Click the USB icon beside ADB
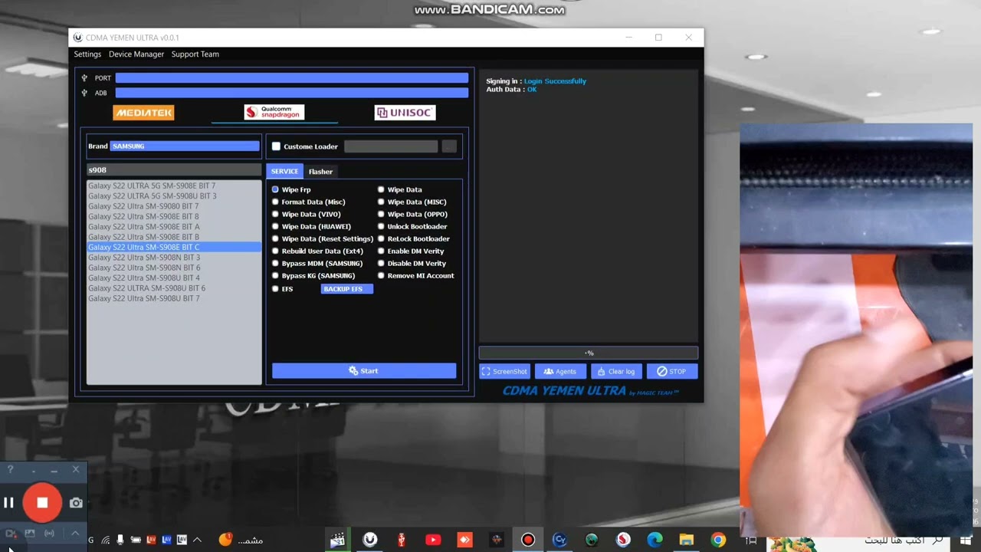Image resolution: width=981 pixels, height=552 pixels. tap(84, 93)
